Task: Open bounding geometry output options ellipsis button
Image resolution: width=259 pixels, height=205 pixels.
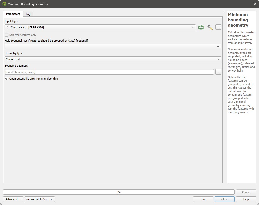Action: pos(218,72)
